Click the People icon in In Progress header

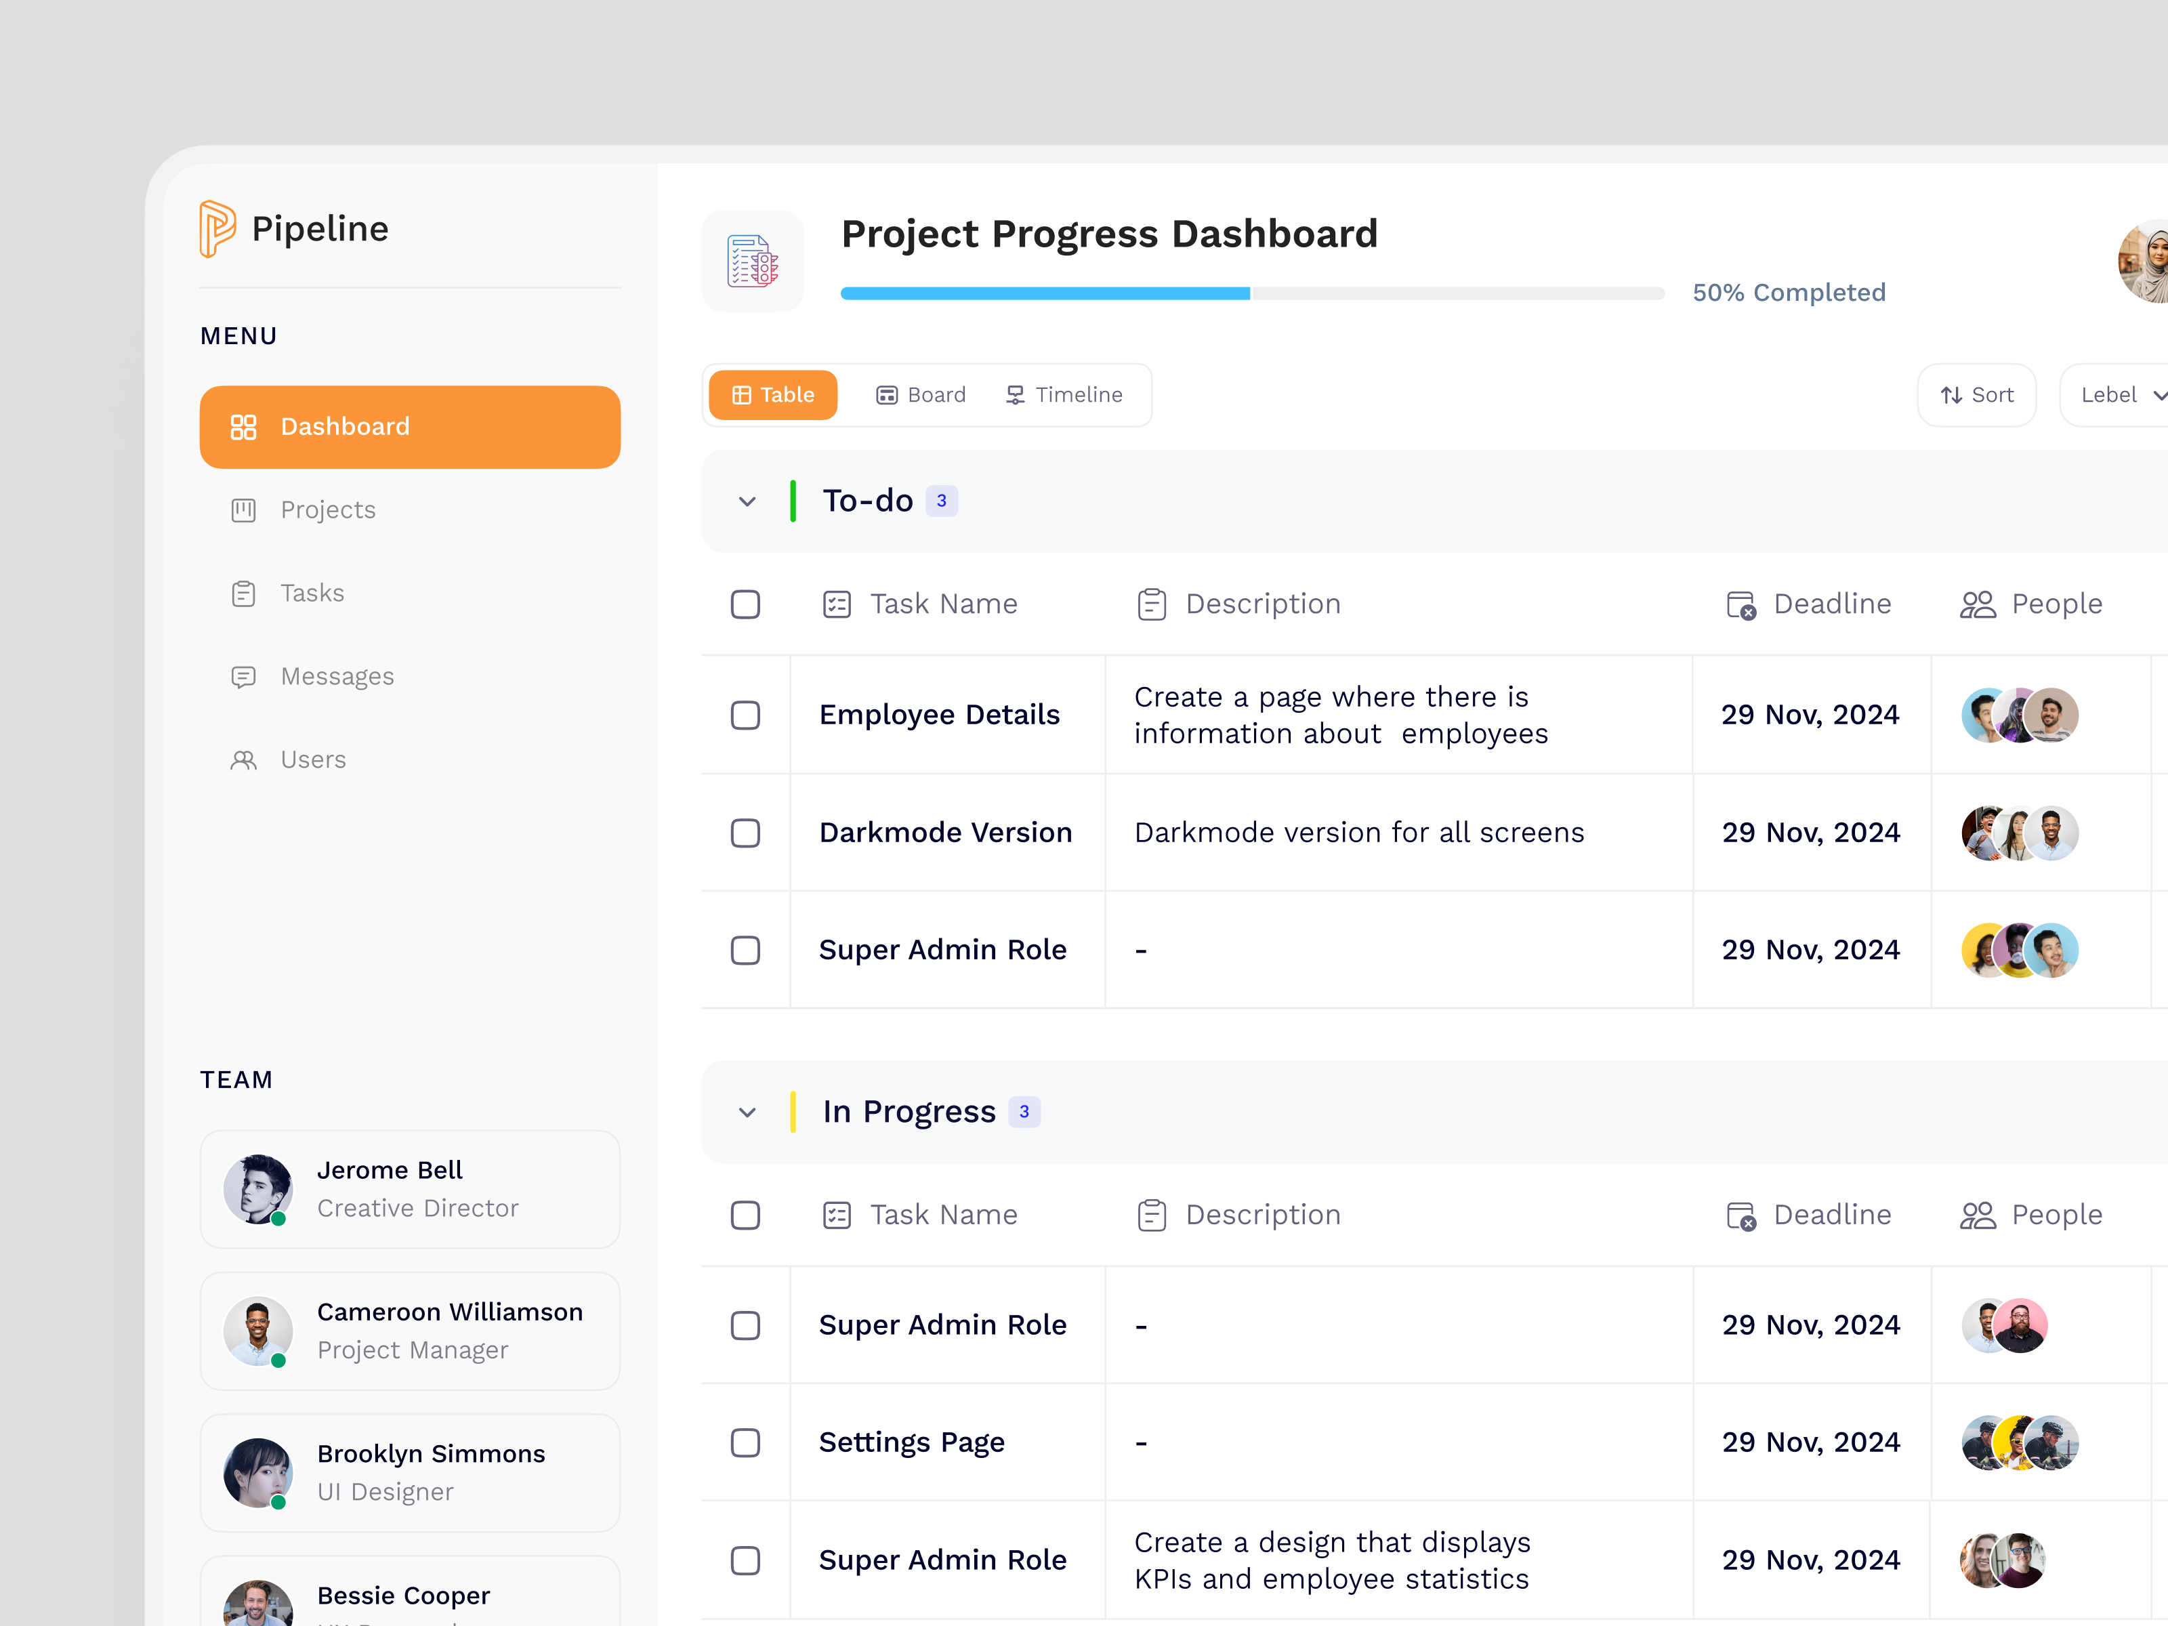[1978, 1214]
